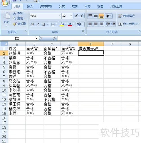Image resolution: width=141 pixels, height=143 pixels.
Task: Select column E header
Action: coord(91,44)
